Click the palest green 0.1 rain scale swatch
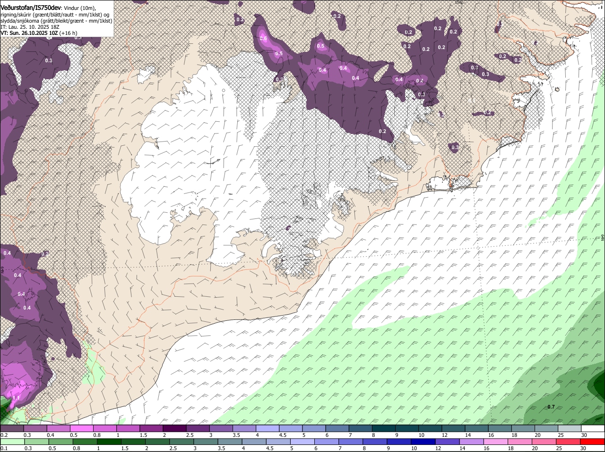The height and width of the screenshot is (452, 605). (x=12, y=442)
